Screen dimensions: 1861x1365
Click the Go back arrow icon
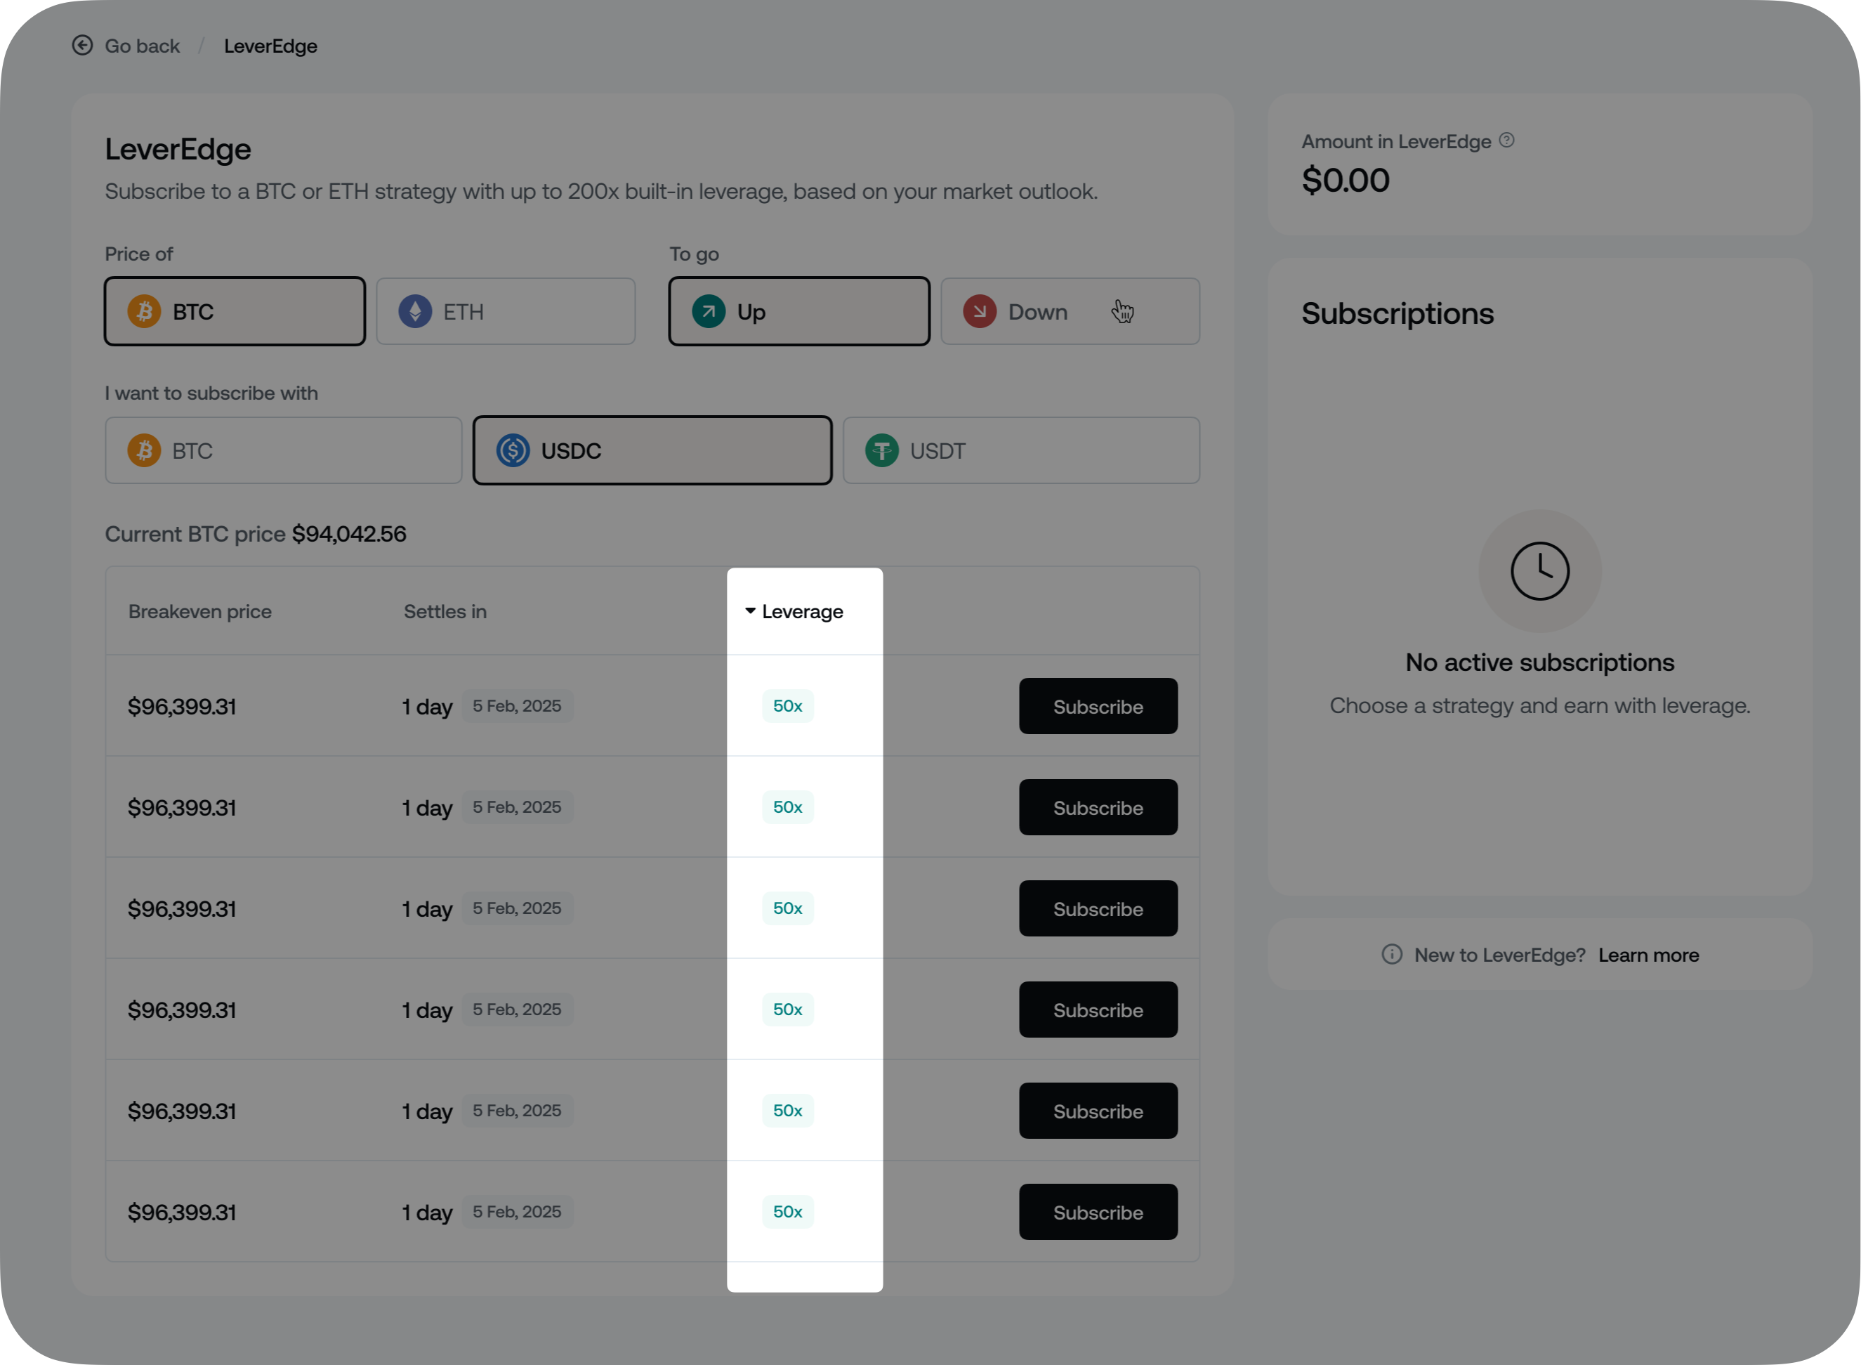tap(81, 46)
